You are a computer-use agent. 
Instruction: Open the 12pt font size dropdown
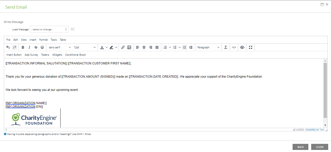85,47
